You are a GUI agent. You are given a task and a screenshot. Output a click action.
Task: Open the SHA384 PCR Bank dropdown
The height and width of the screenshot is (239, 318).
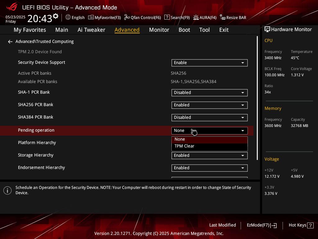tap(210, 117)
